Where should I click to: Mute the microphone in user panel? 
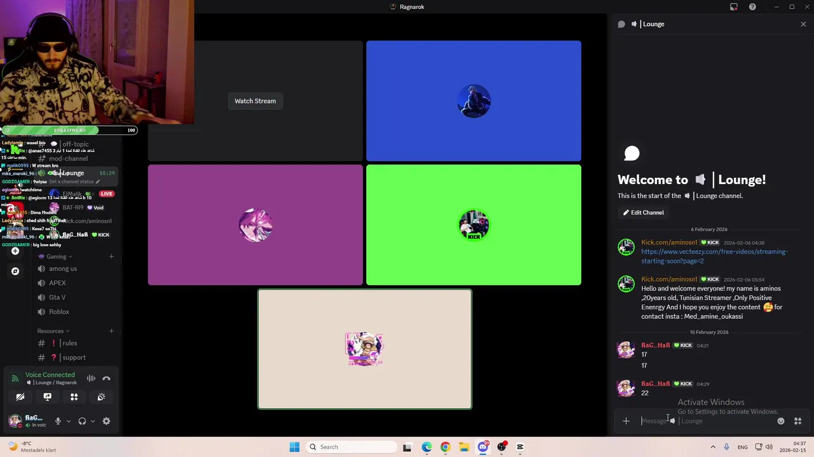[58, 421]
